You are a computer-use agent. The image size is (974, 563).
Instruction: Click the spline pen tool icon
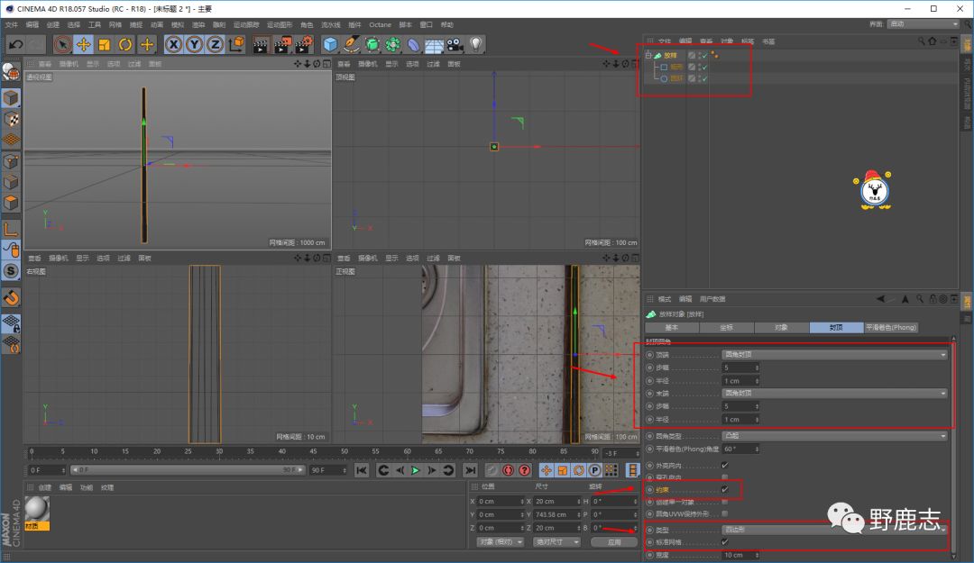(352, 44)
